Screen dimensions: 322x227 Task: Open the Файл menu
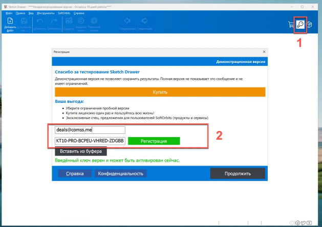pyautogui.click(x=9, y=13)
